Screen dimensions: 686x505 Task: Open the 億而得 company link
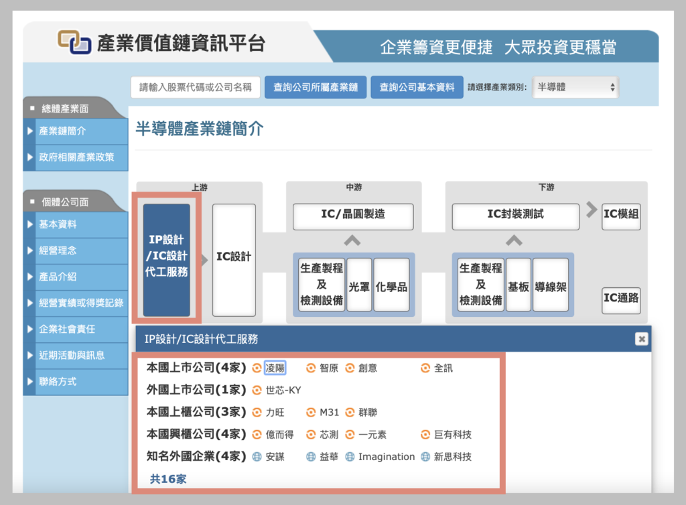(x=280, y=435)
